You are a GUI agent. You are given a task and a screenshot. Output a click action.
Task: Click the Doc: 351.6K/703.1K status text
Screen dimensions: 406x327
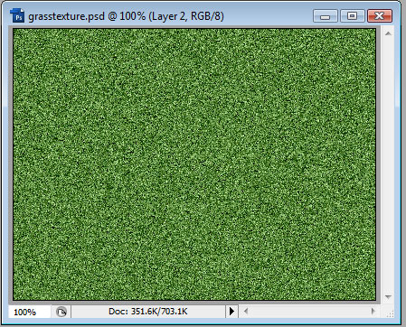[x=148, y=312]
